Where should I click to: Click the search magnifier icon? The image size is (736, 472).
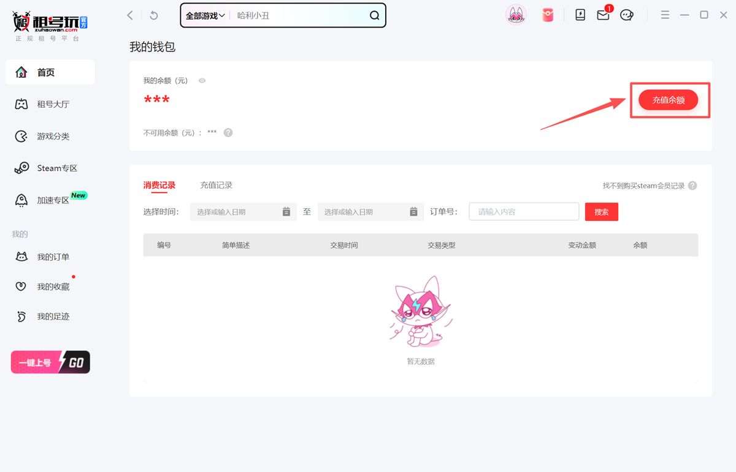(x=374, y=16)
